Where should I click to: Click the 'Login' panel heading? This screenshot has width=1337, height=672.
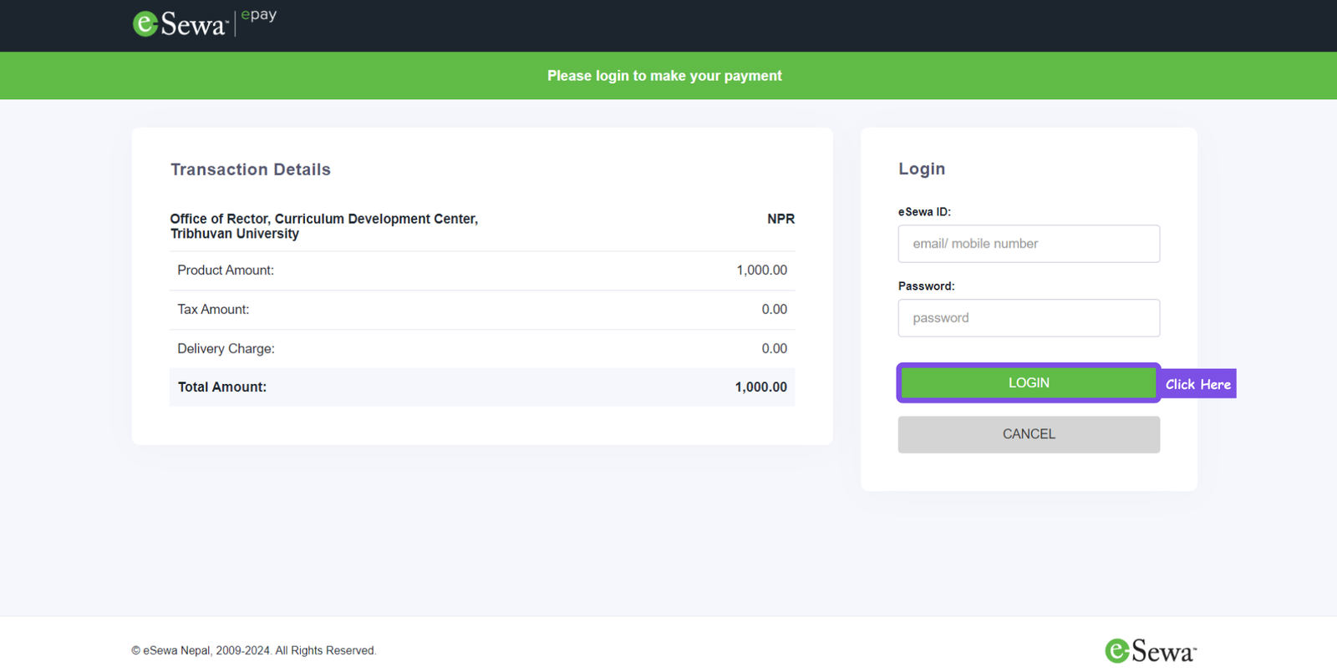[922, 169]
